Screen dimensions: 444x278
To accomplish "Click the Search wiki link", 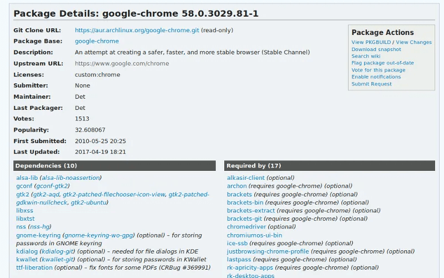I will (365, 56).
